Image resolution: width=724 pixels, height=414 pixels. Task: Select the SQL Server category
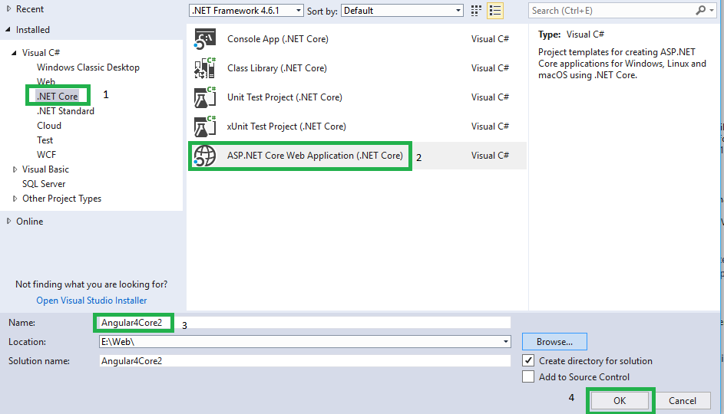click(x=44, y=184)
